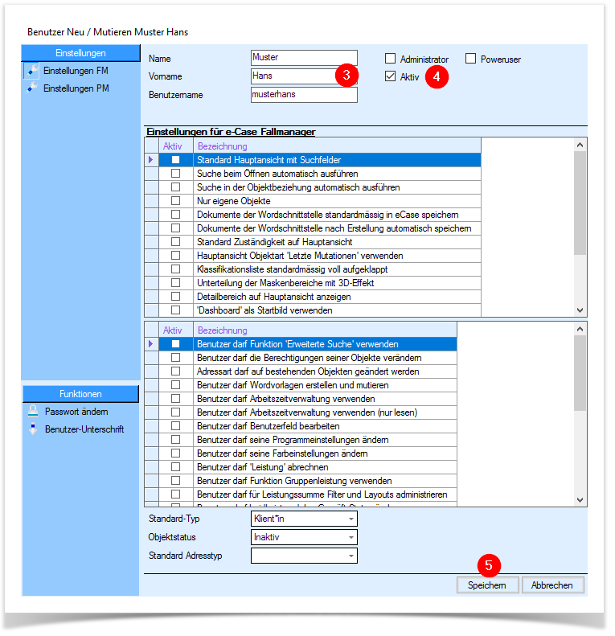This screenshot has width=615, height=636.
Task: Click row selector arrow beside 'Standard Hauptansicht mit Suchfelder'
Action: pyautogui.click(x=151, y=160)
